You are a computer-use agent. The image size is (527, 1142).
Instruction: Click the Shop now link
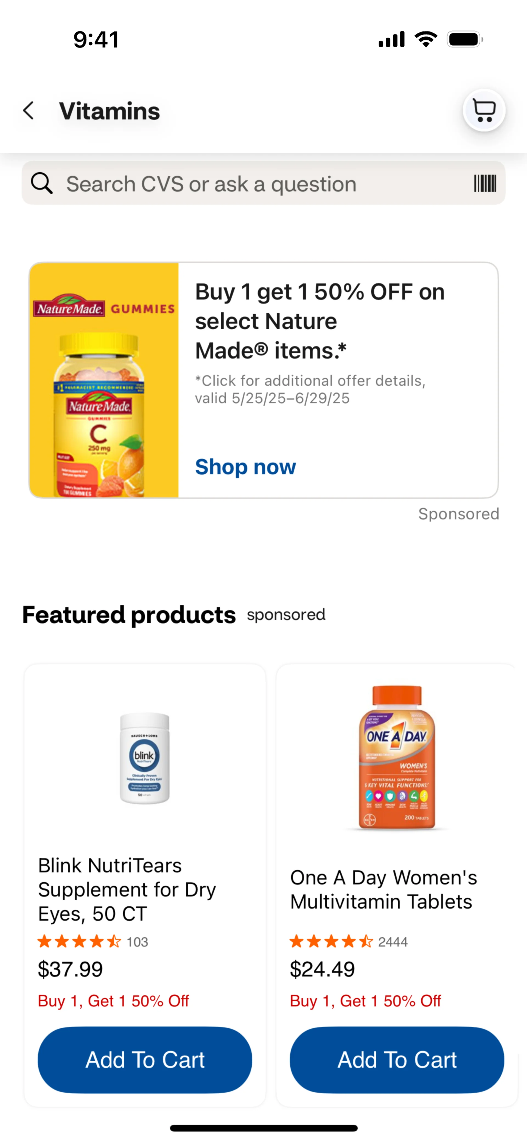coord(245,467)
